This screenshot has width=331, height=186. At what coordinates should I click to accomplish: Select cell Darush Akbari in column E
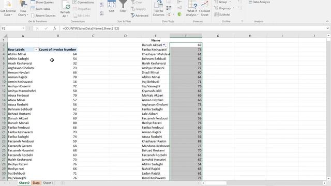pyautogui.click(x=156, y=45)
